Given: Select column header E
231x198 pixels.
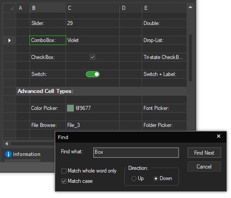Looking at the screenshot, I should tap(164, 8).
